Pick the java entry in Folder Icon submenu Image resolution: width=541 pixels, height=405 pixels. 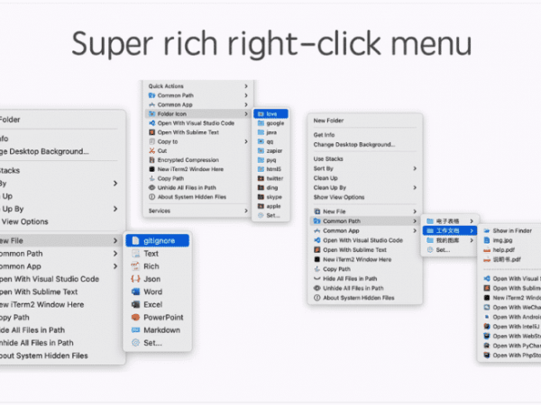coord(271,132)
